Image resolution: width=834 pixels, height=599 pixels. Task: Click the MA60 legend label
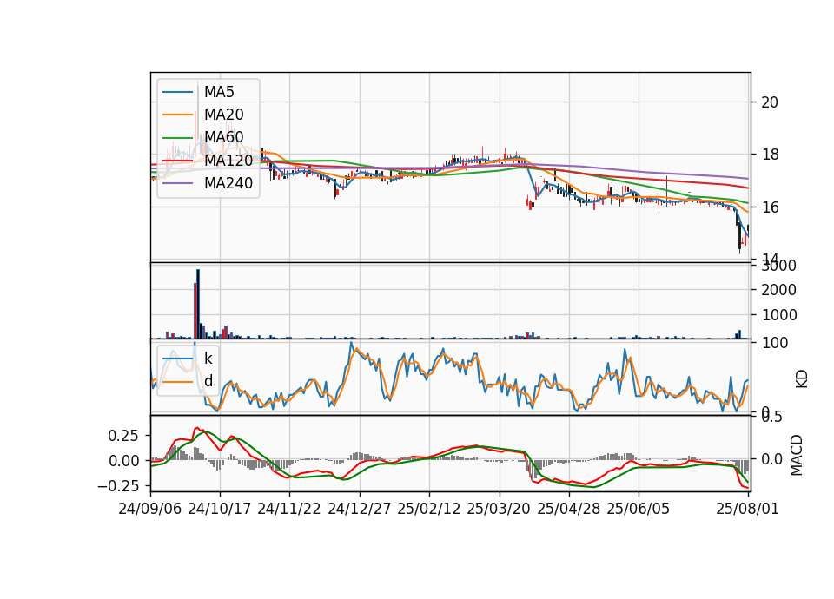tap(223, 138)
